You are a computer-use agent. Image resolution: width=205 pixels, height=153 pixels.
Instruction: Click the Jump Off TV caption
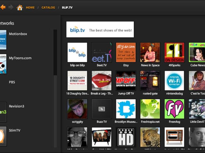(126, 93)
